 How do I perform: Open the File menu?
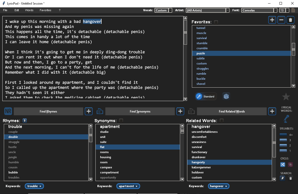pyautogui.click(x=5, y=10)
